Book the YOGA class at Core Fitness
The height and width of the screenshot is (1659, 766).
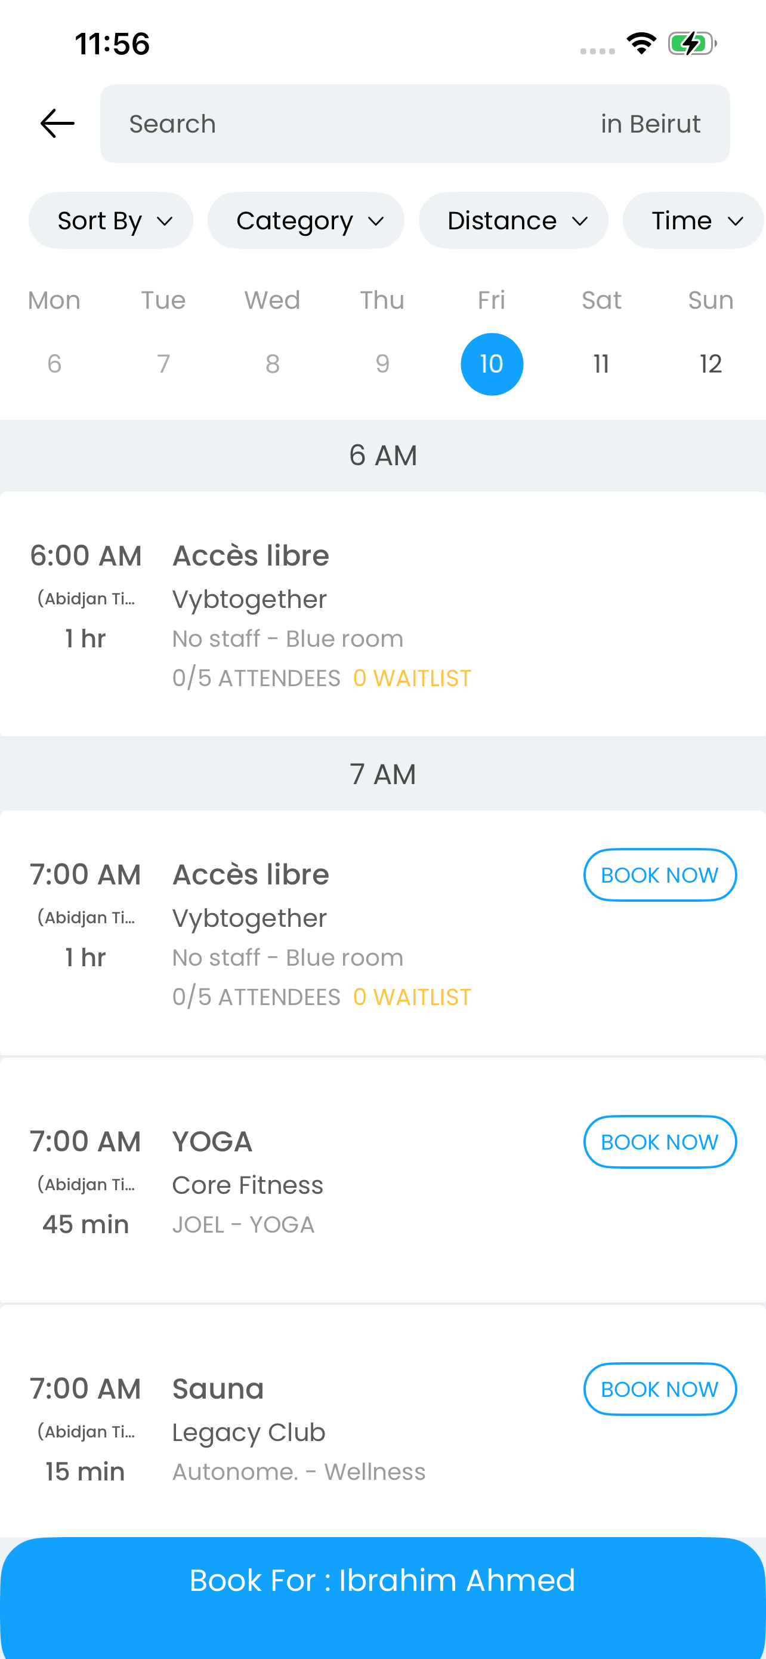tap(660, 1141)
